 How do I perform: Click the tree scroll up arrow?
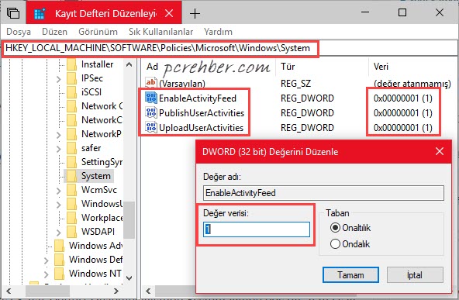(x=129, y=64)
